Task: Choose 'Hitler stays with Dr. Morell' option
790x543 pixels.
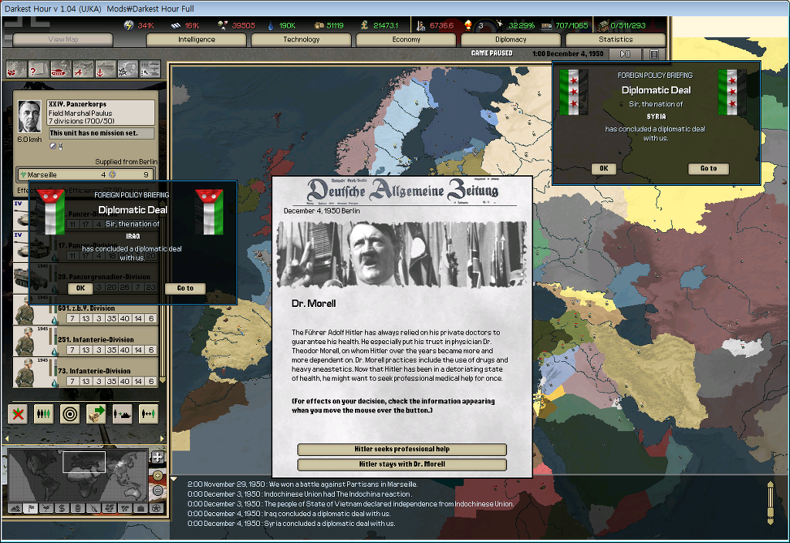Action: point(401,464)
